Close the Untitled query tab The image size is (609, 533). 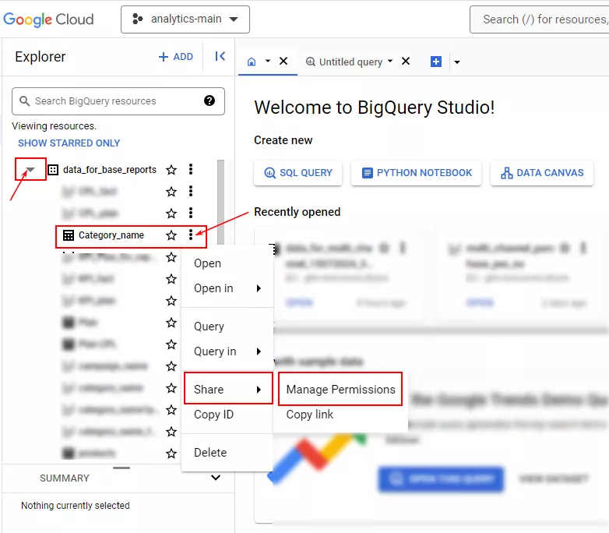[406, 61]
